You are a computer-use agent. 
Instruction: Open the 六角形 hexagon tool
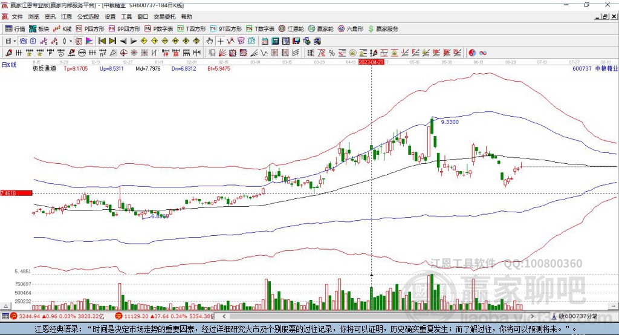click(x=351, y=29)
